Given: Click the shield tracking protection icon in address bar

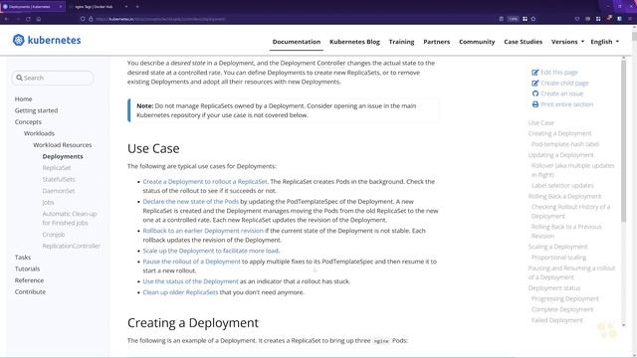Looking at the screenshot, I should 83,19.
